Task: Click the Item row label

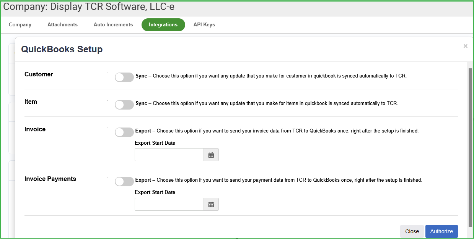Action: (31, 102)
